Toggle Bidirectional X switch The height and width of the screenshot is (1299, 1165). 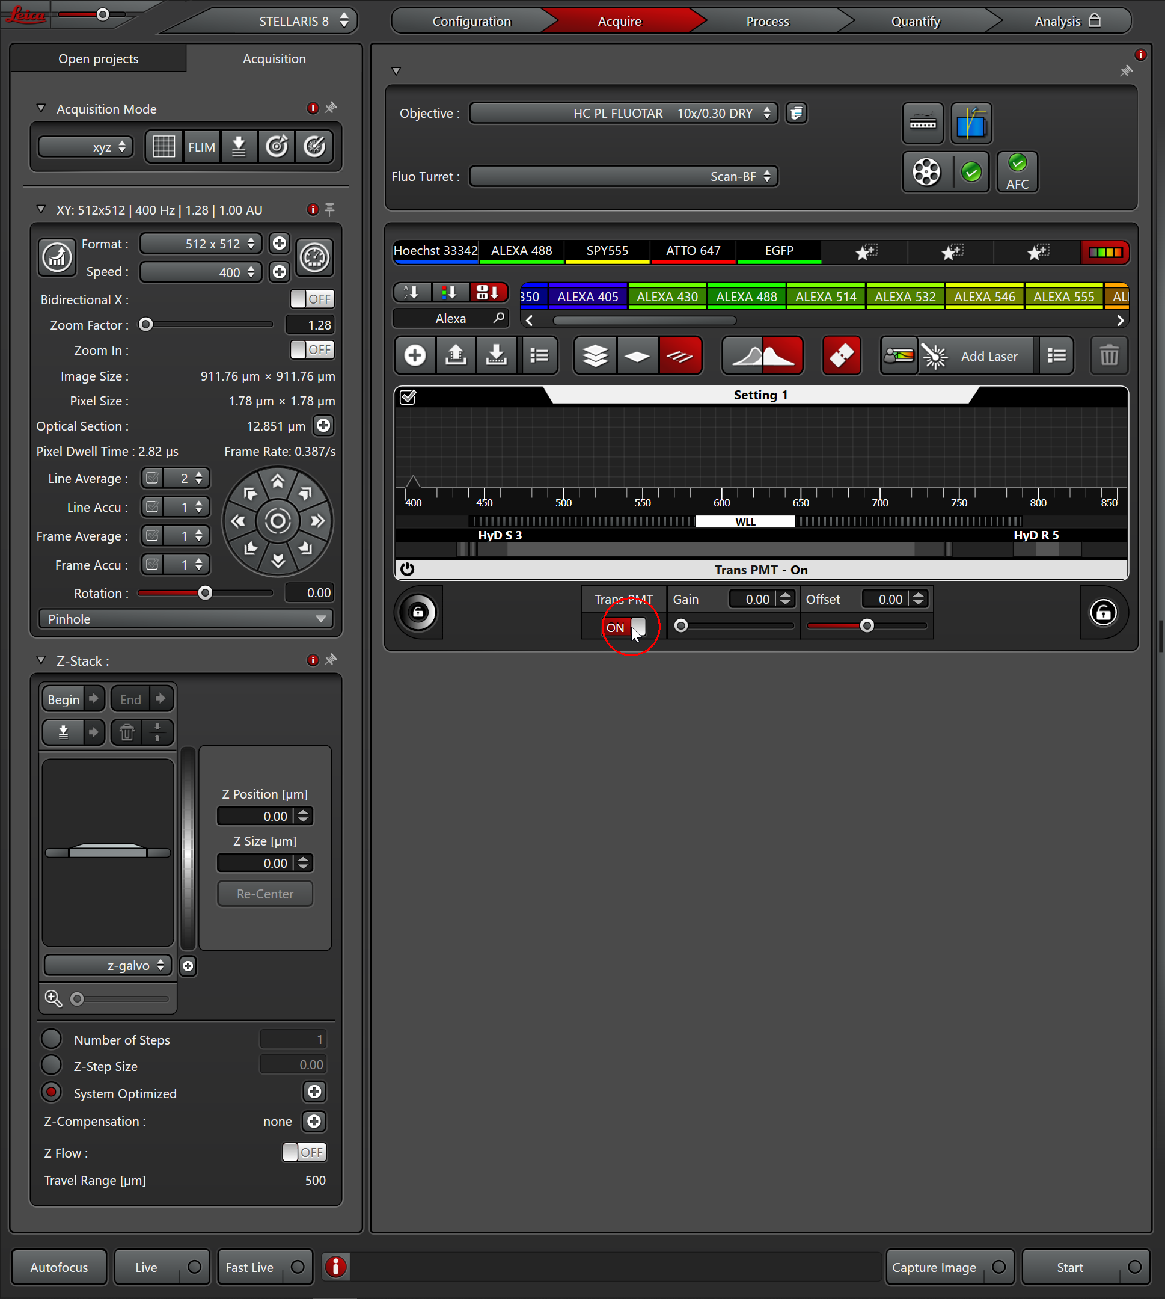click(x=312, y=299)
